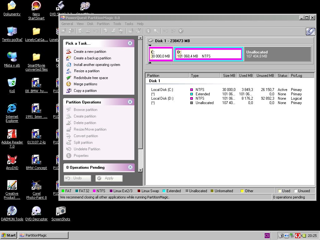The height and width of the screenshot is (240, 320).
Task: Click the round info icon in the toolbar
Action: pos(148,31)
